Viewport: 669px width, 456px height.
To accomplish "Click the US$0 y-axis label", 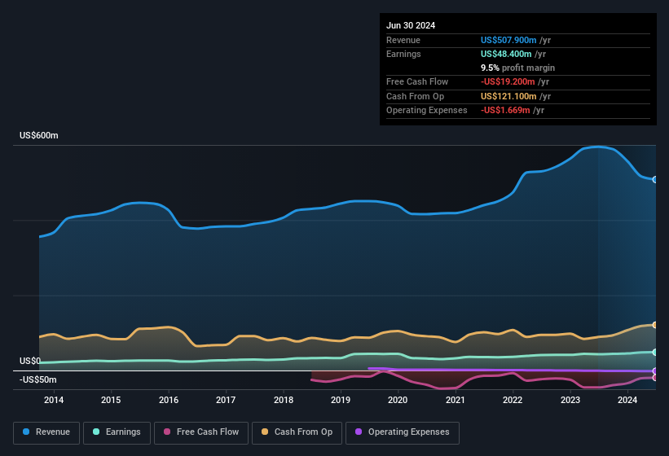I will (x=30, y=361).
